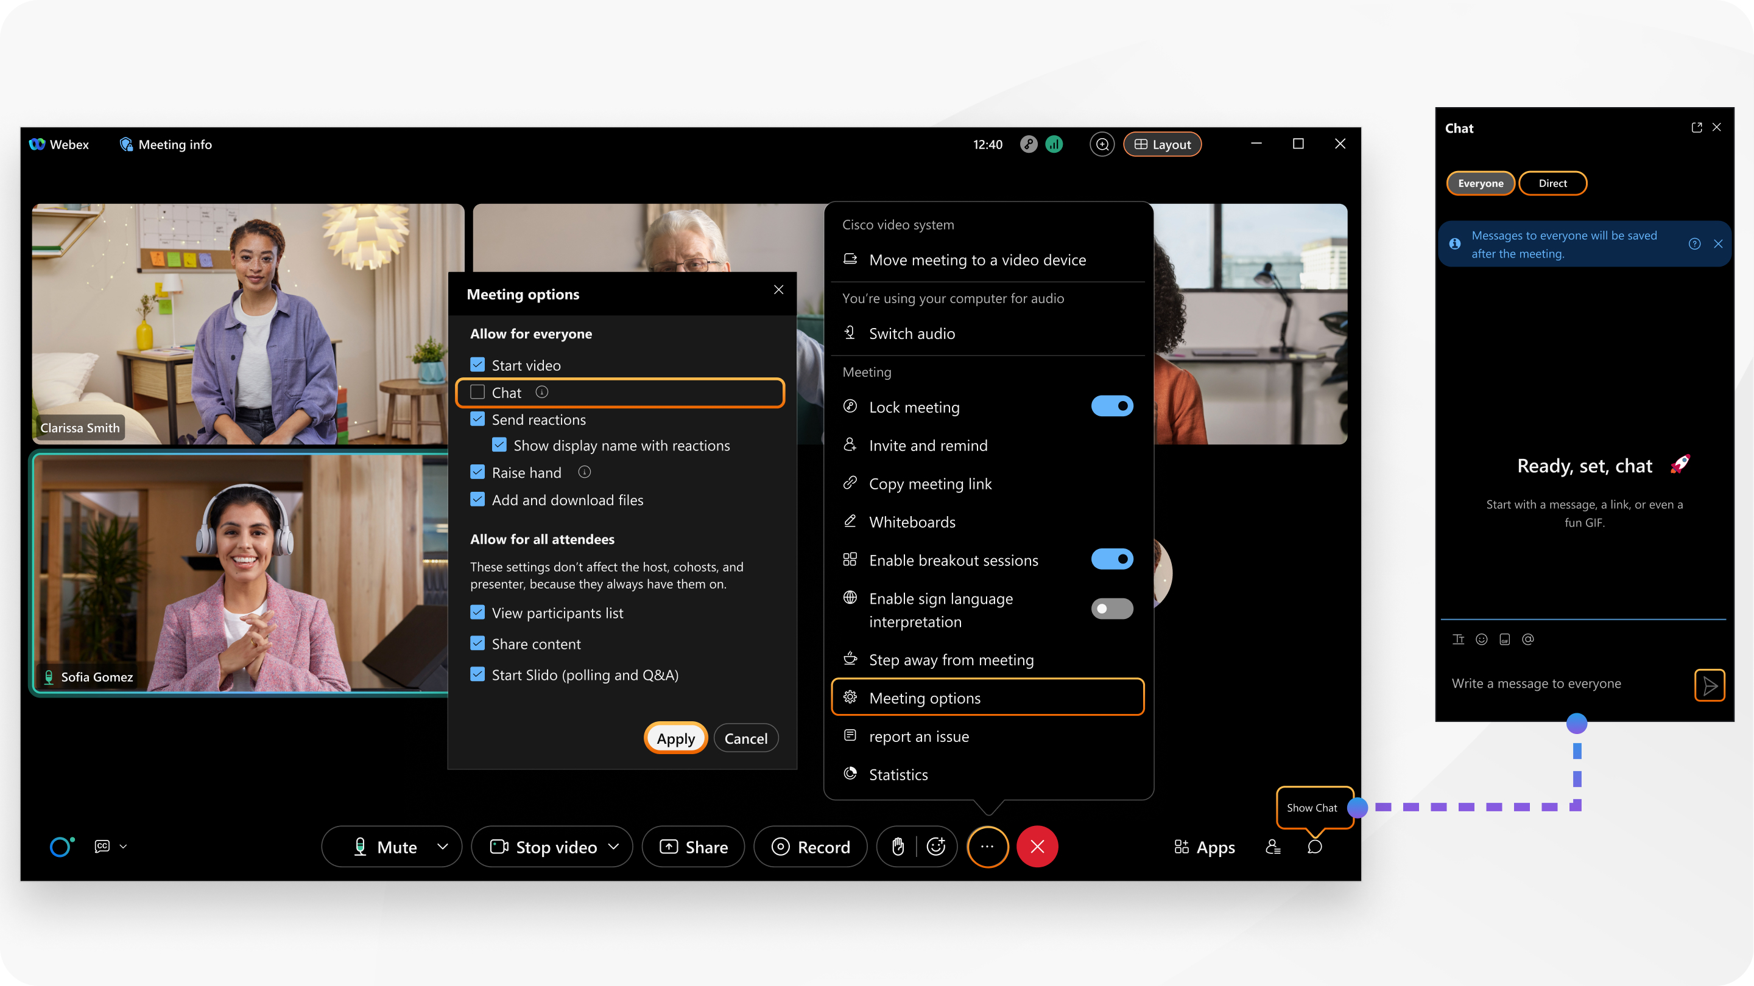Image resolution: width=1754 pixels, height=986 pixels.
Task: Expand the More options ellipsis menu
Action: coord(987,847)
